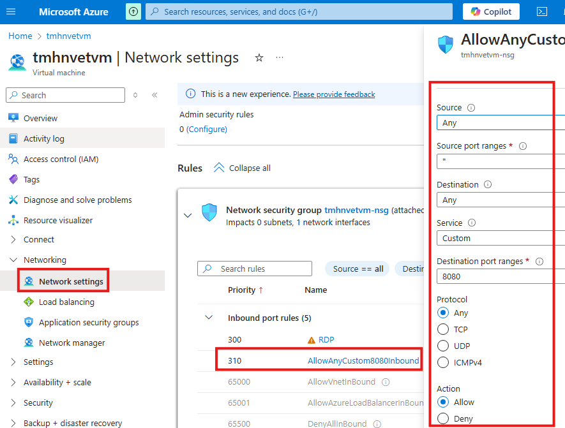Open the hamburger portal menu
Image resolution: width=565 pixels, height=428 pixels.
pos(11,11)
